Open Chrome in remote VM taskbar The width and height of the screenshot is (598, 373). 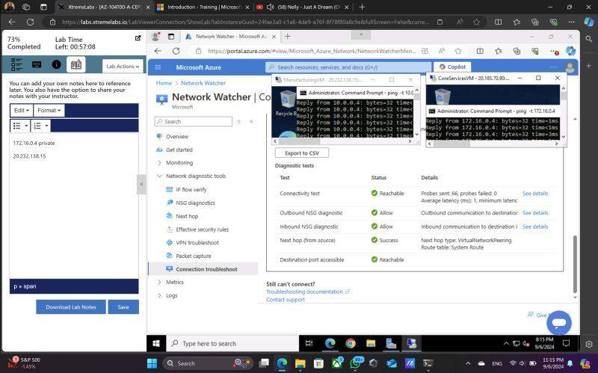[351, 344]
